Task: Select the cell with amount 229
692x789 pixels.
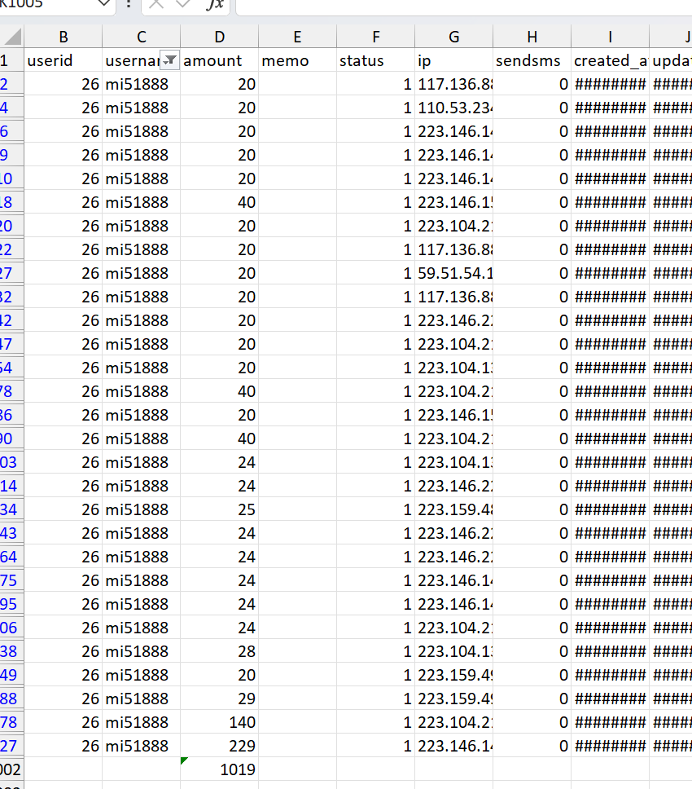Action: [x=219, y=746]
